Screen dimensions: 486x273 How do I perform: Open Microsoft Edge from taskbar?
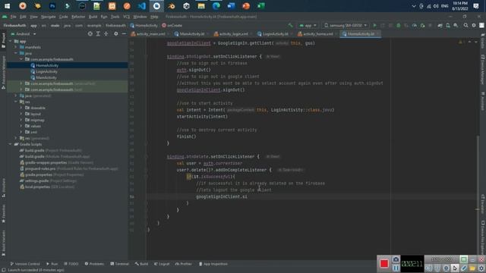click(x=216, y=6)
